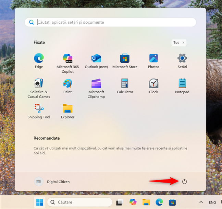Viewport: 222px width, 209px height.
Task: Click the taskbar Căutare search box
Action: [80, 202]
